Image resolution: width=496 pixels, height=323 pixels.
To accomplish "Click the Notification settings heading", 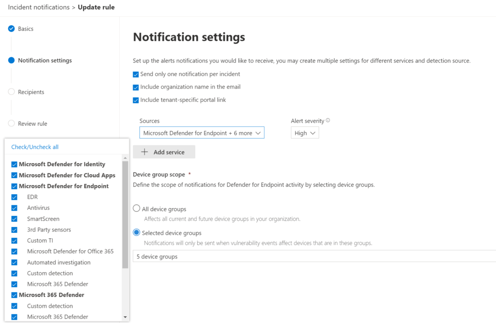I will 189,37.
